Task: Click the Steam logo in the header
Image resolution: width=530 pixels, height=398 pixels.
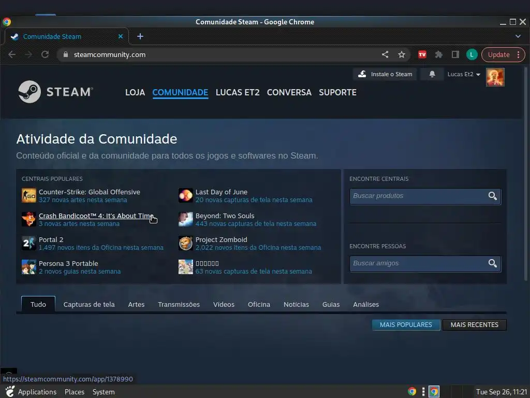Action: coord(55,92)
